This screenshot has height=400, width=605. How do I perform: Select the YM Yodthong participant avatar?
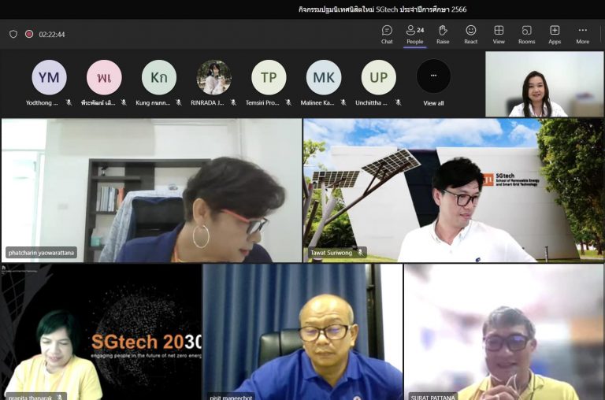click(x=49, y=77)
